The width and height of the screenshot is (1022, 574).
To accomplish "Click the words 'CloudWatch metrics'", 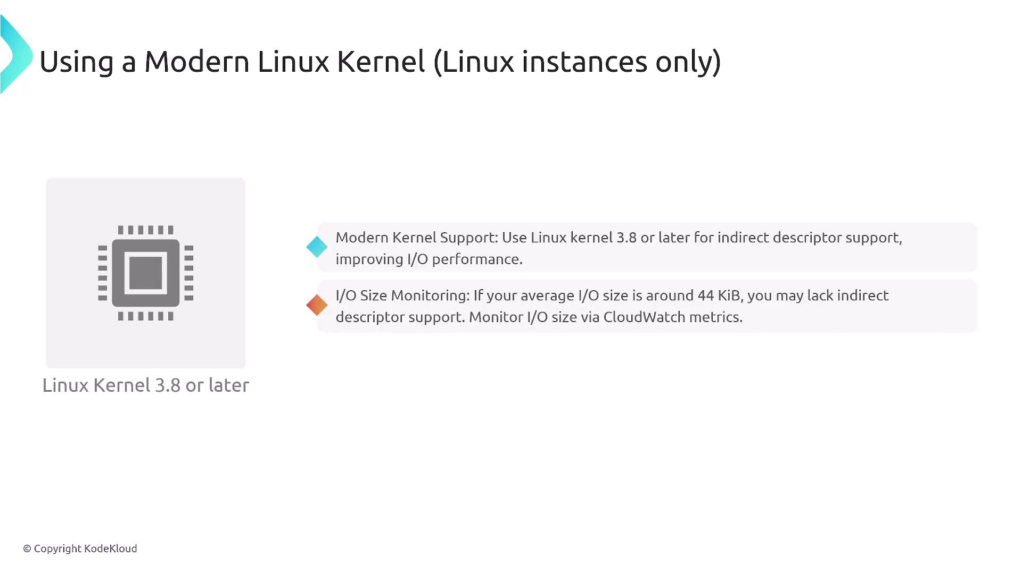I will pyautogui.click(x=672, y=317).
